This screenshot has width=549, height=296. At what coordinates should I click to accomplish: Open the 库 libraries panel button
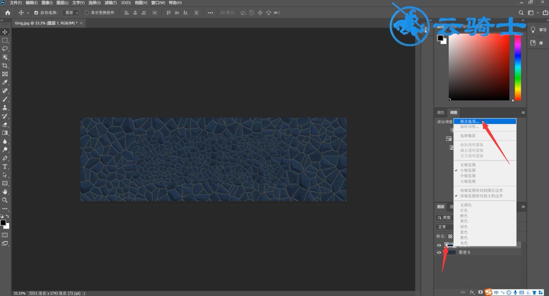pyautogui.click(x=537, y=43)
